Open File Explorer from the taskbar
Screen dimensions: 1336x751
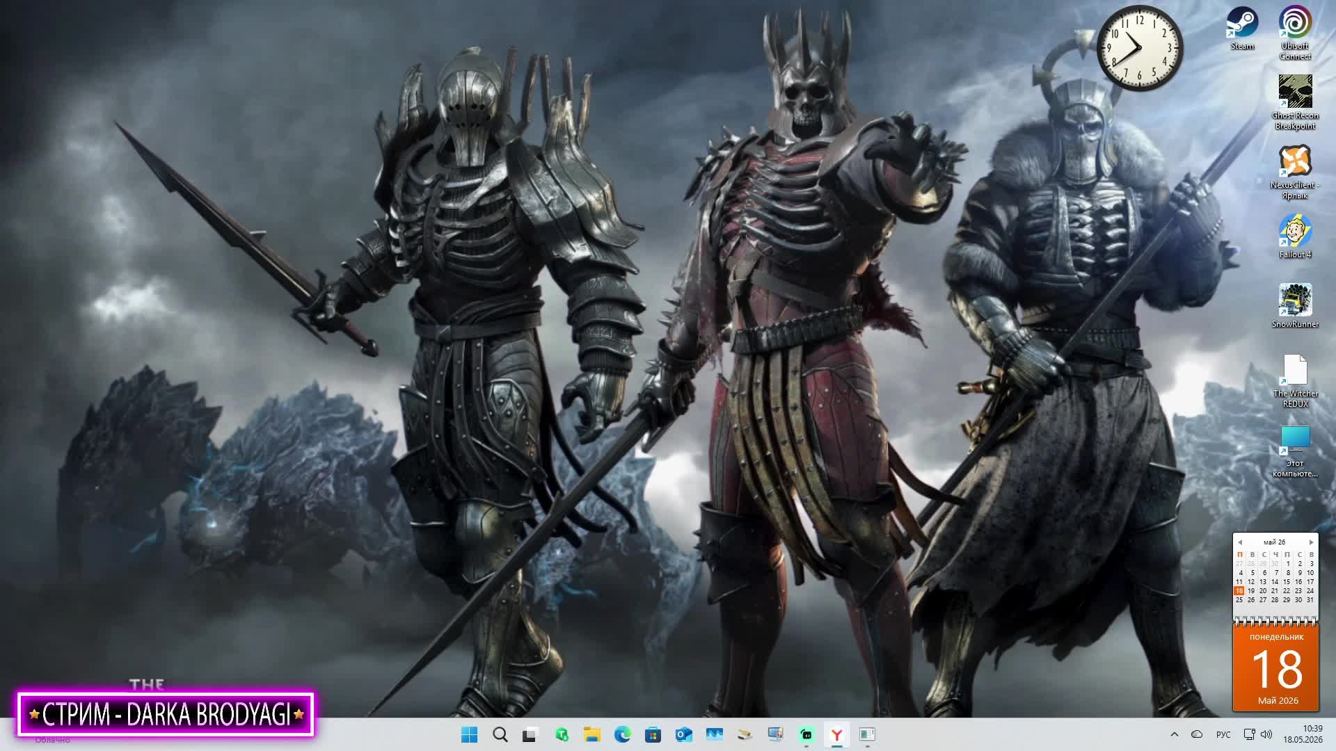pos(592,734)
